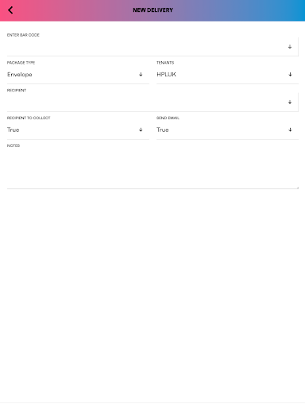This screenshot has width=305, height=407.
Task: Click the Enter Bar Code label
Action: [23, 35]
